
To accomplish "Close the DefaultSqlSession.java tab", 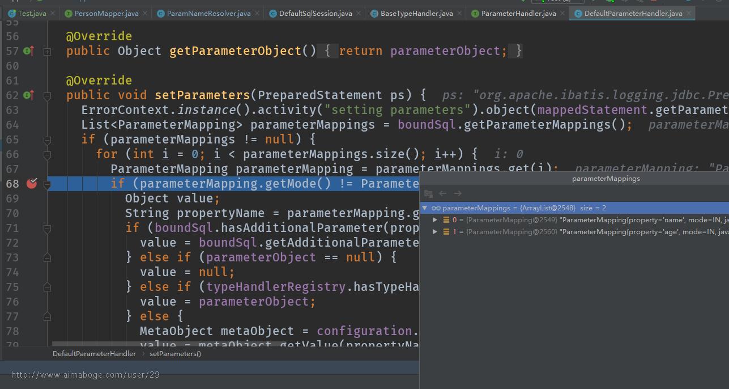I will coord(359,13).
